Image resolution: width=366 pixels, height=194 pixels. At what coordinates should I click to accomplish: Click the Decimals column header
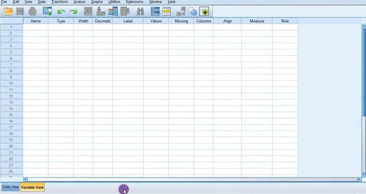(103, 21)
